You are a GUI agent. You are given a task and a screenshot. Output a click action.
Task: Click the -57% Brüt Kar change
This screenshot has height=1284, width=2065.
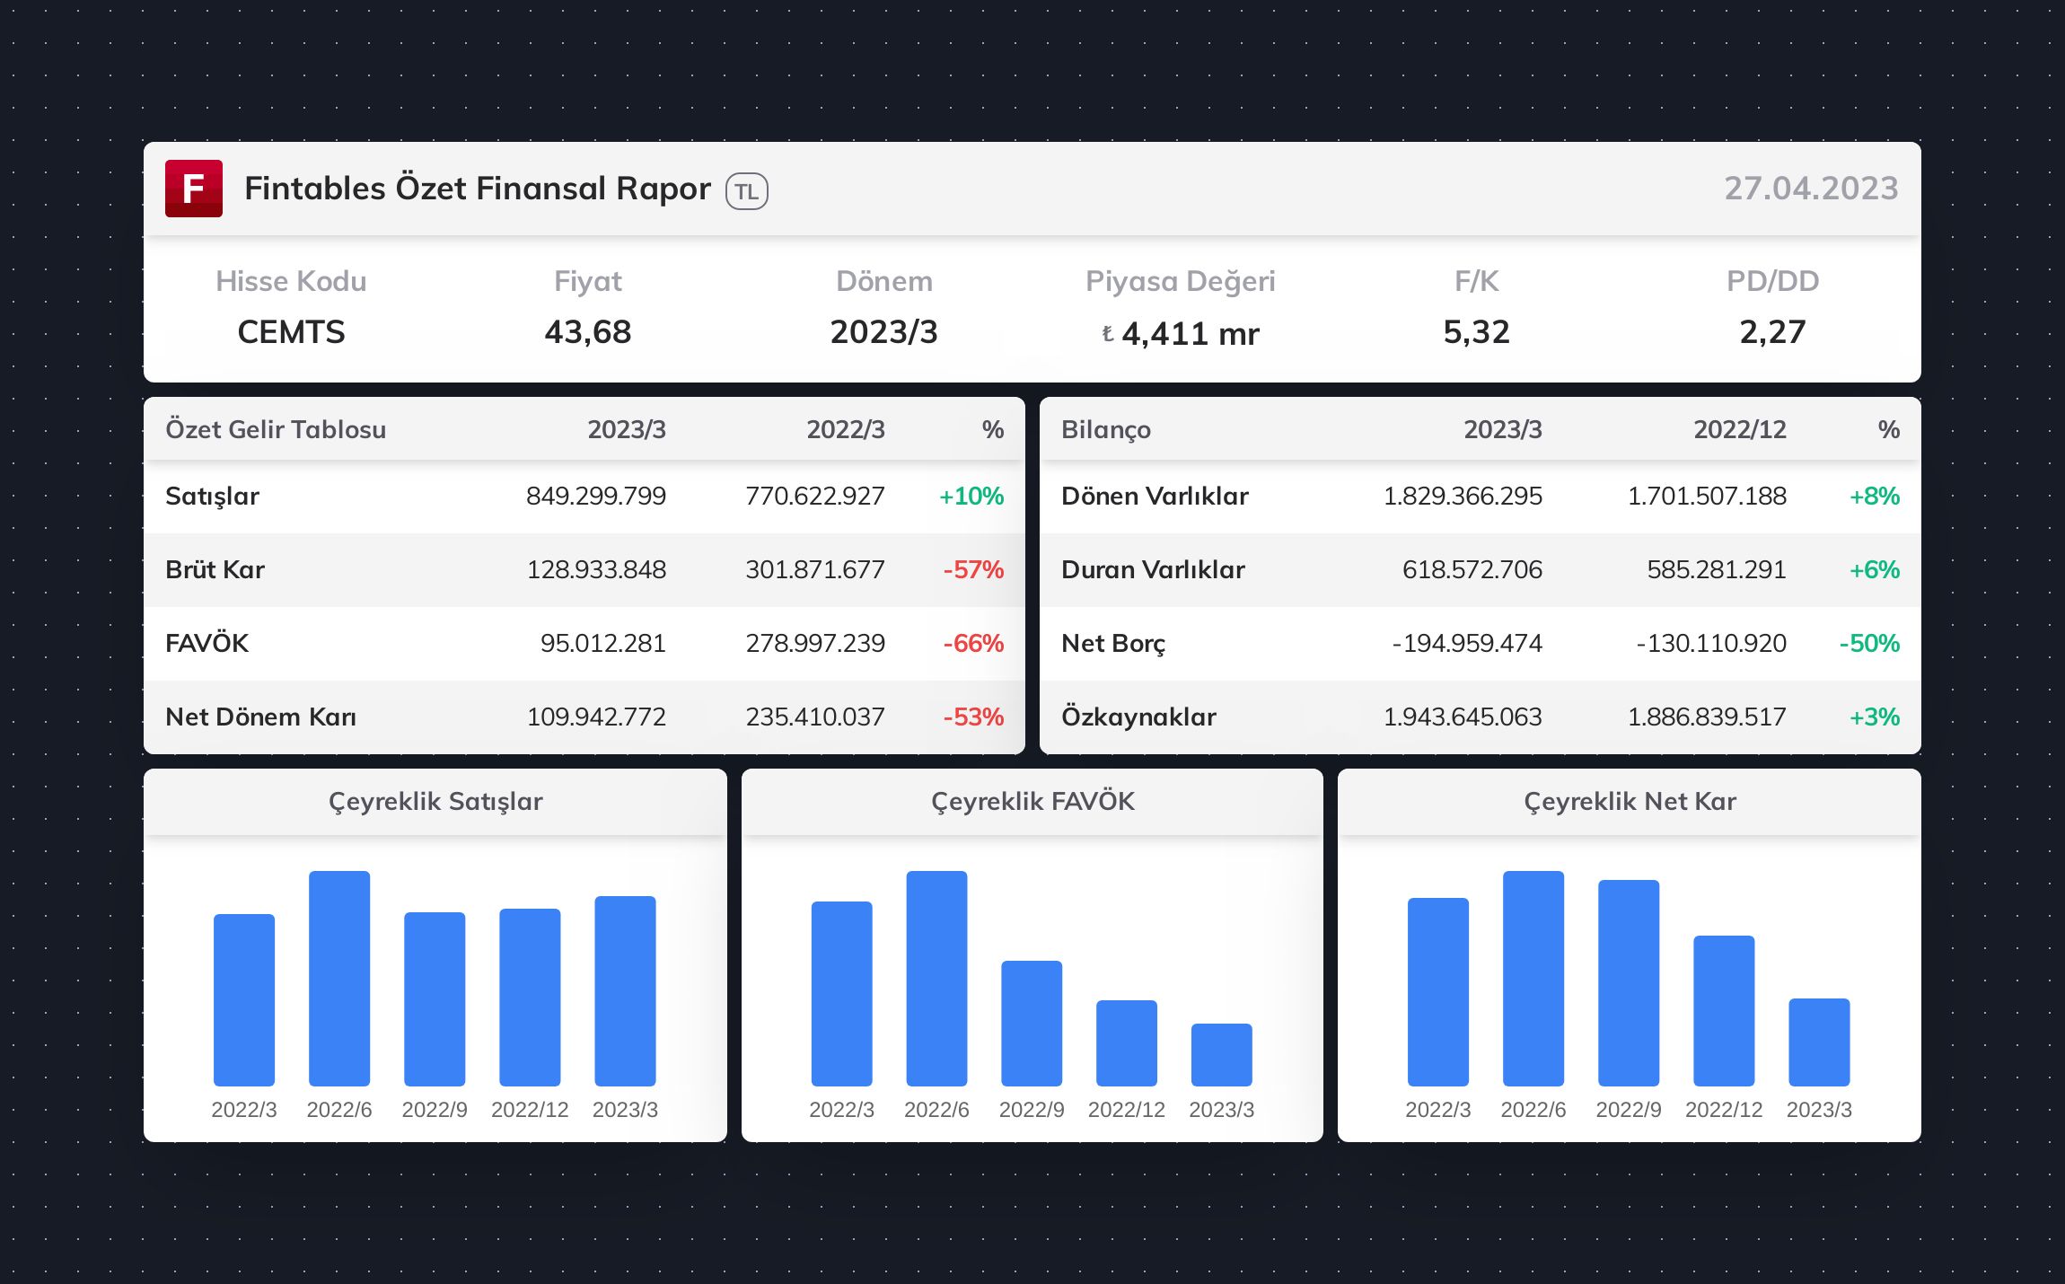972,569
